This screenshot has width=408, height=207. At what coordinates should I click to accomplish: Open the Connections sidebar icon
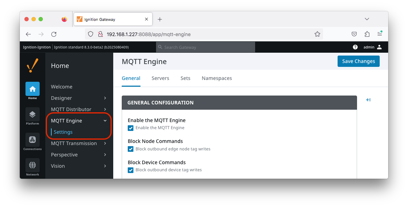pos(33,140)
